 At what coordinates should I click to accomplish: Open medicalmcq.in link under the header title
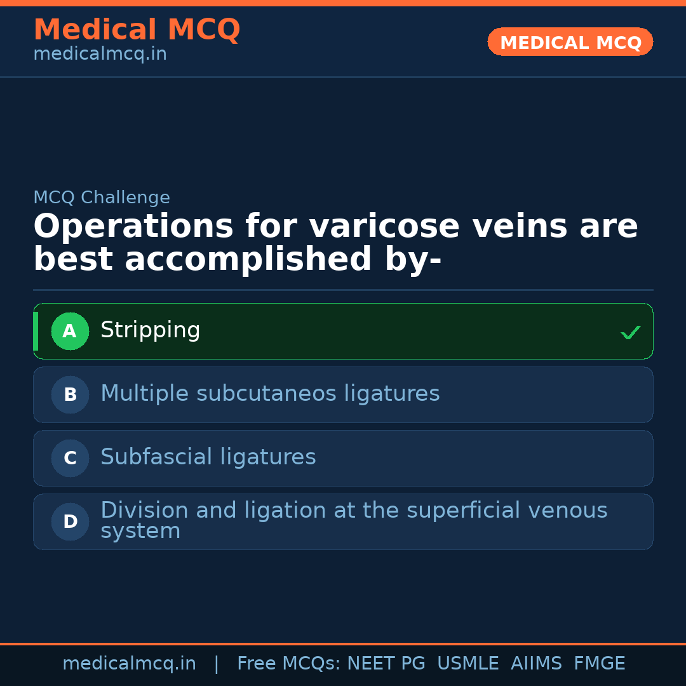[100, 55]
